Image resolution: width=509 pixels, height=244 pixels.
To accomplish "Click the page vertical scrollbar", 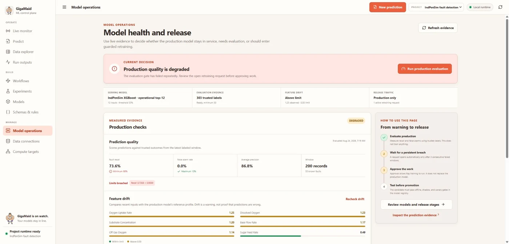I will (x=507, y=87).
